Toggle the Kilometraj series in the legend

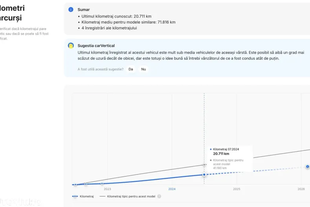coord(83,196)
